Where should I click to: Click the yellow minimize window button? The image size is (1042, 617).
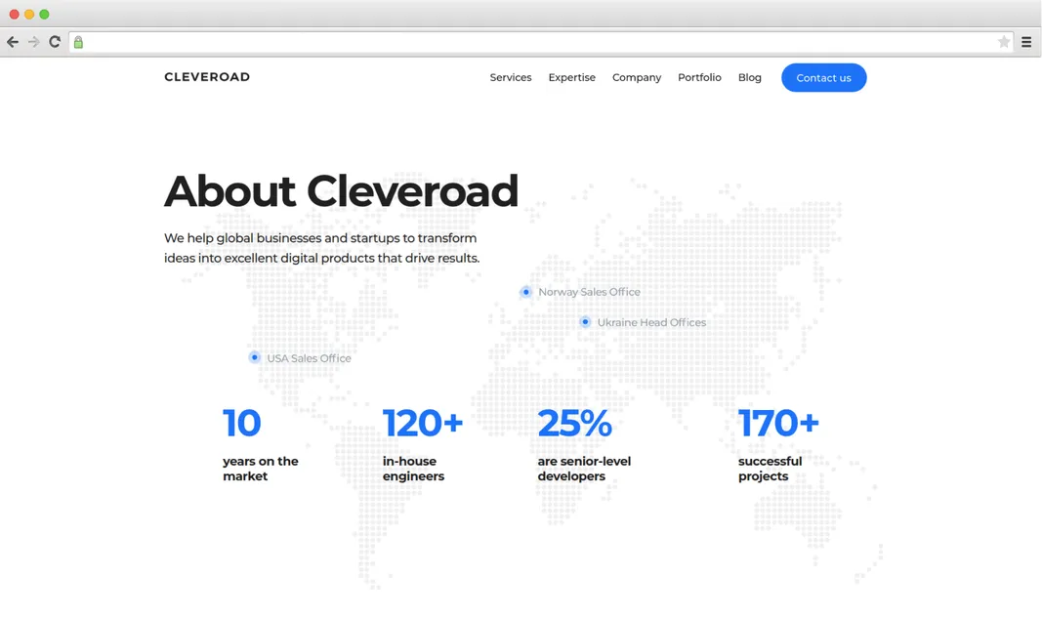coord(29,14)
